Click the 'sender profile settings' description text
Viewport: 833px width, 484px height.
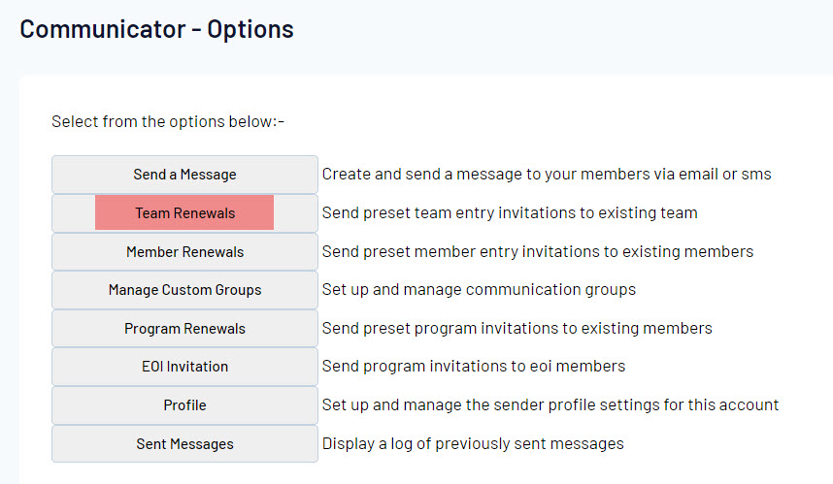(x=550, y=405)
